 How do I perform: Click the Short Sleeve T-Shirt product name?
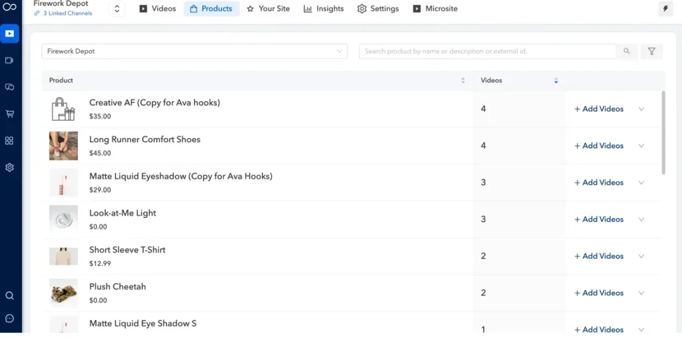[x=127, y=250]
